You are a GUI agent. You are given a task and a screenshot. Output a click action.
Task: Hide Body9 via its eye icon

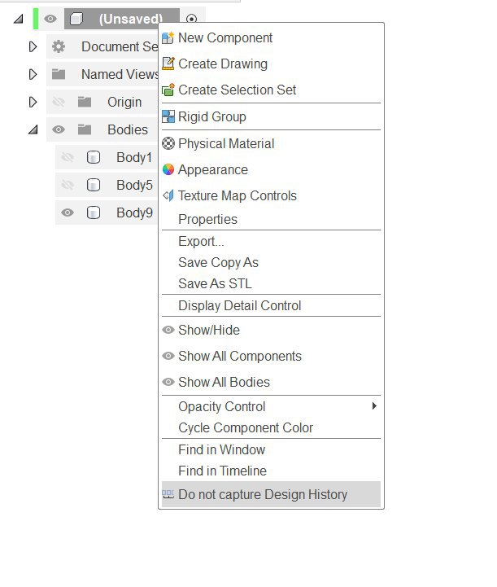click(68, 212)
